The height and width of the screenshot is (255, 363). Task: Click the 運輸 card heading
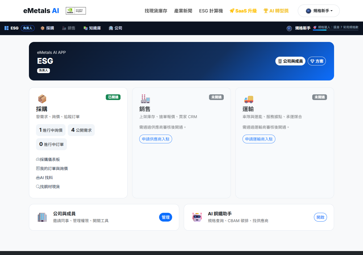click(248, 109)
